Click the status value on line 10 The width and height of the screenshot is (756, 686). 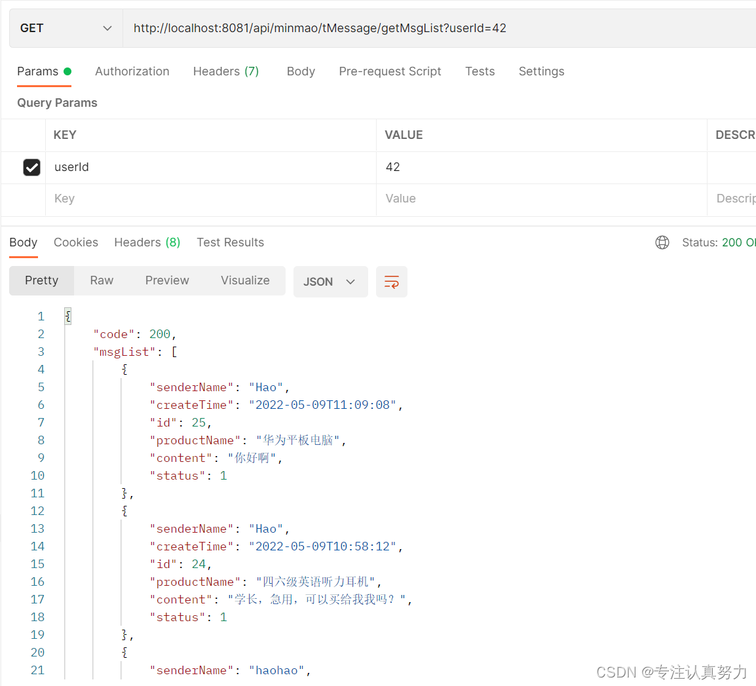point(223,476)
